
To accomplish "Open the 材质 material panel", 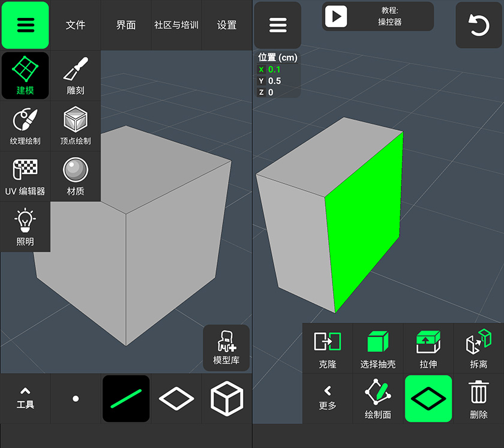I will (x=76, y=176).
